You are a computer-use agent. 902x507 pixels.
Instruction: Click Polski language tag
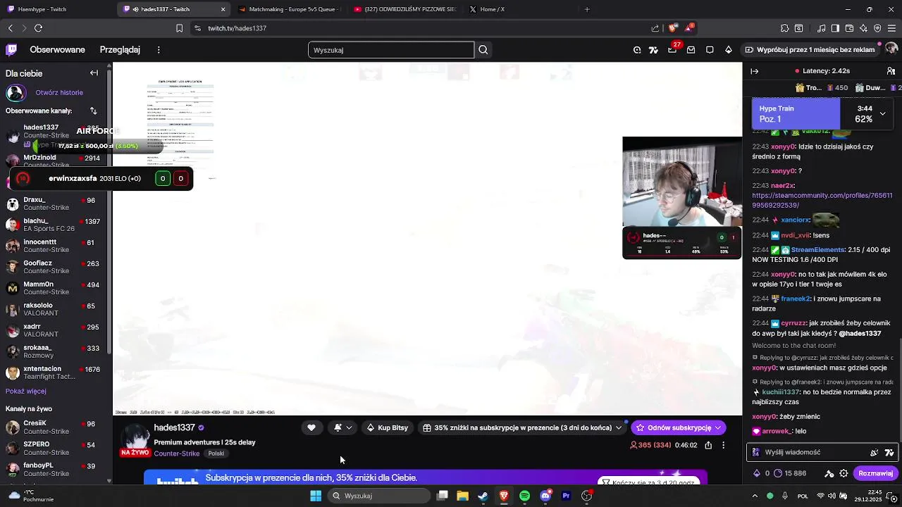click(x=216, y=453)
